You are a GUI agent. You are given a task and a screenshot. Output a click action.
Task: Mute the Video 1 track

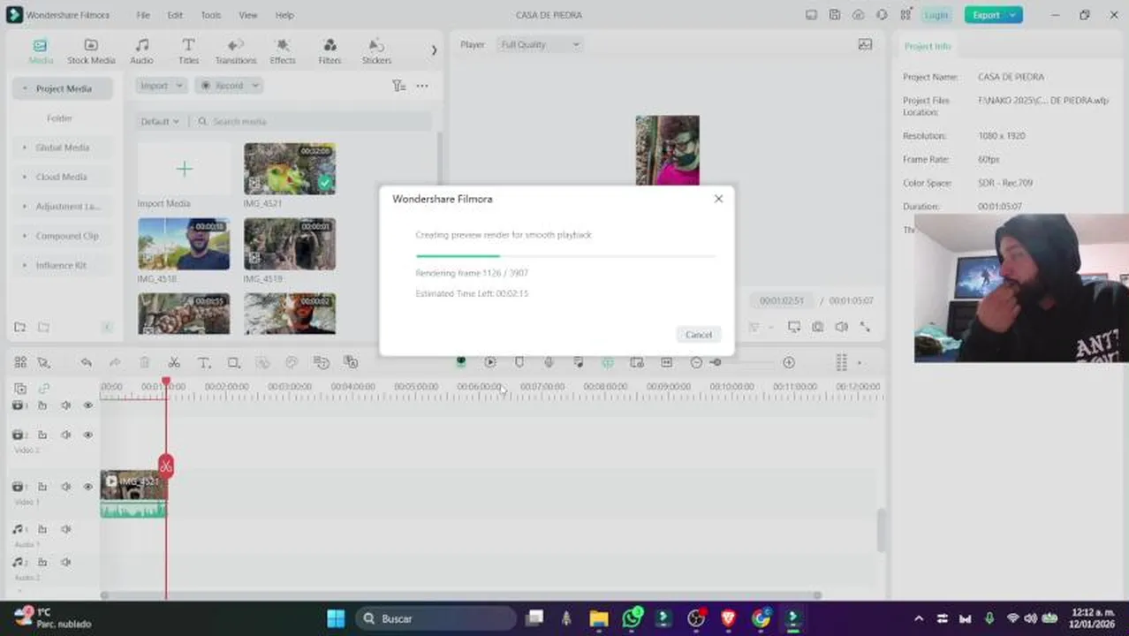(x=65, y=487)
